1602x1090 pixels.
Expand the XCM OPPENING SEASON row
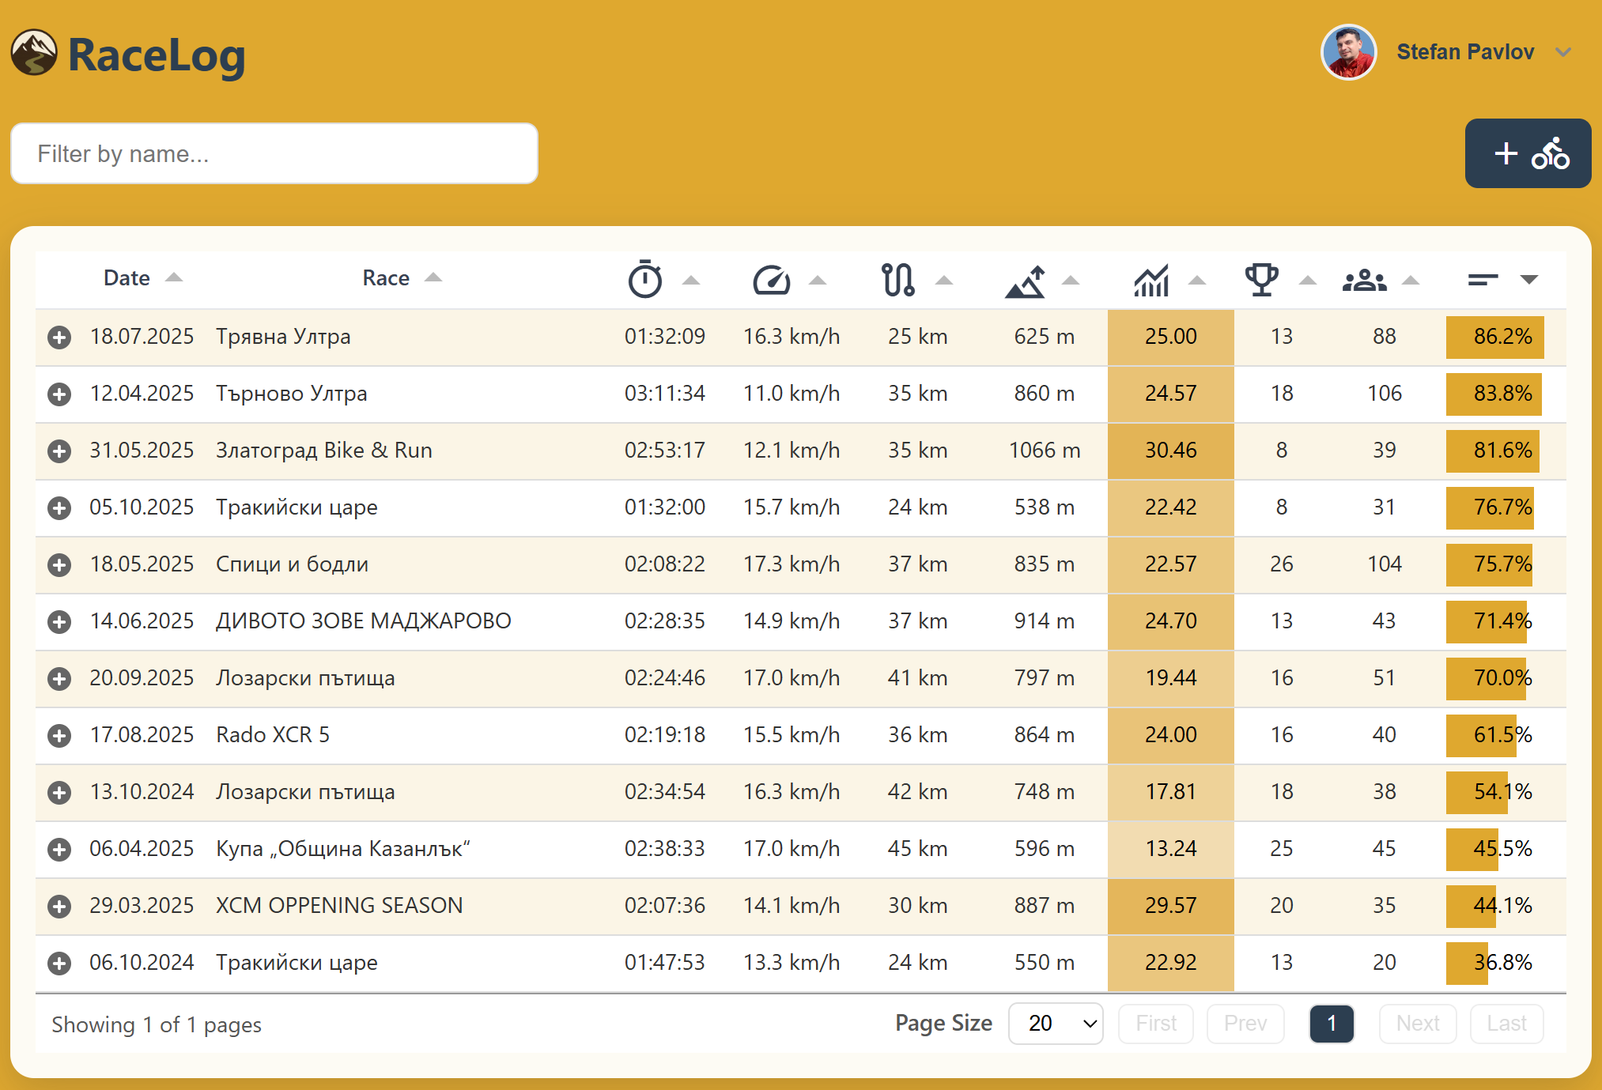(x=59, y=907)
